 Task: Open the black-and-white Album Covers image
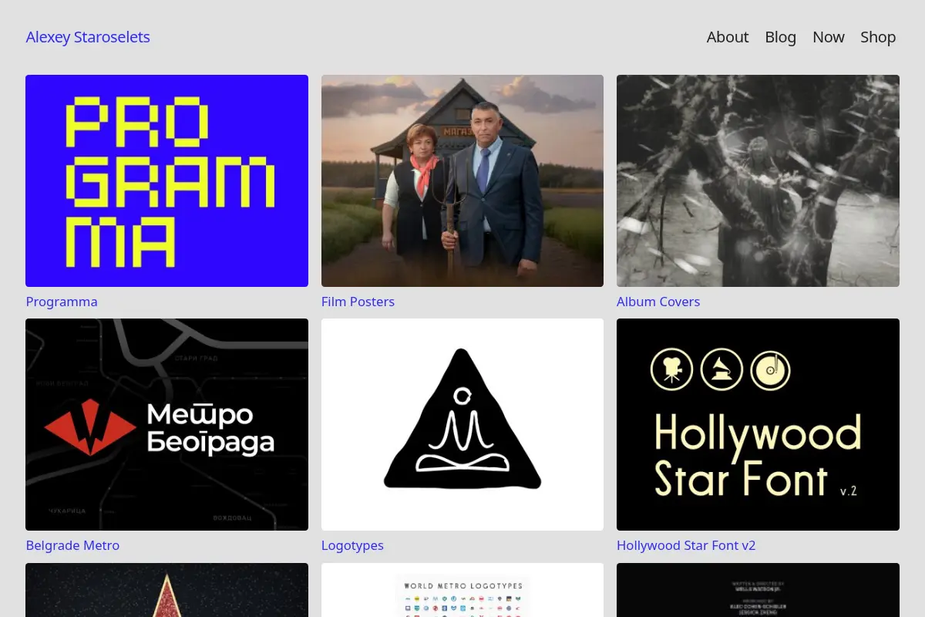[758, 180]
